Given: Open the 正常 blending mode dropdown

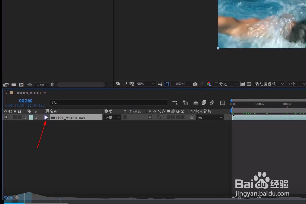Looking at the screenshot, I should [x=112, y=117].
